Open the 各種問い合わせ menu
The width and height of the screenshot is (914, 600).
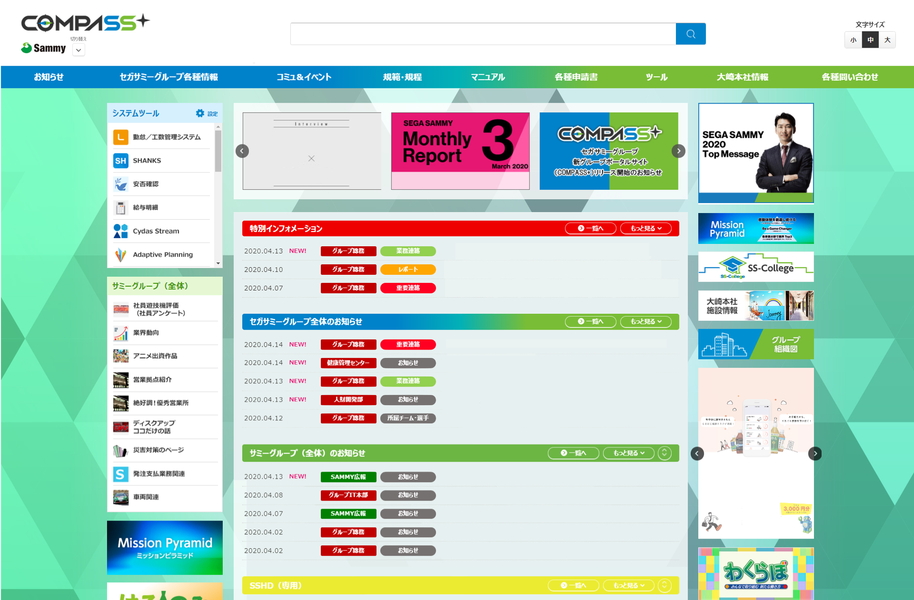(850, 77)
